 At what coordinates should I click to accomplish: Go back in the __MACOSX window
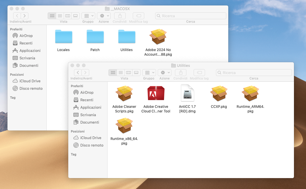(x=17, y=16)
